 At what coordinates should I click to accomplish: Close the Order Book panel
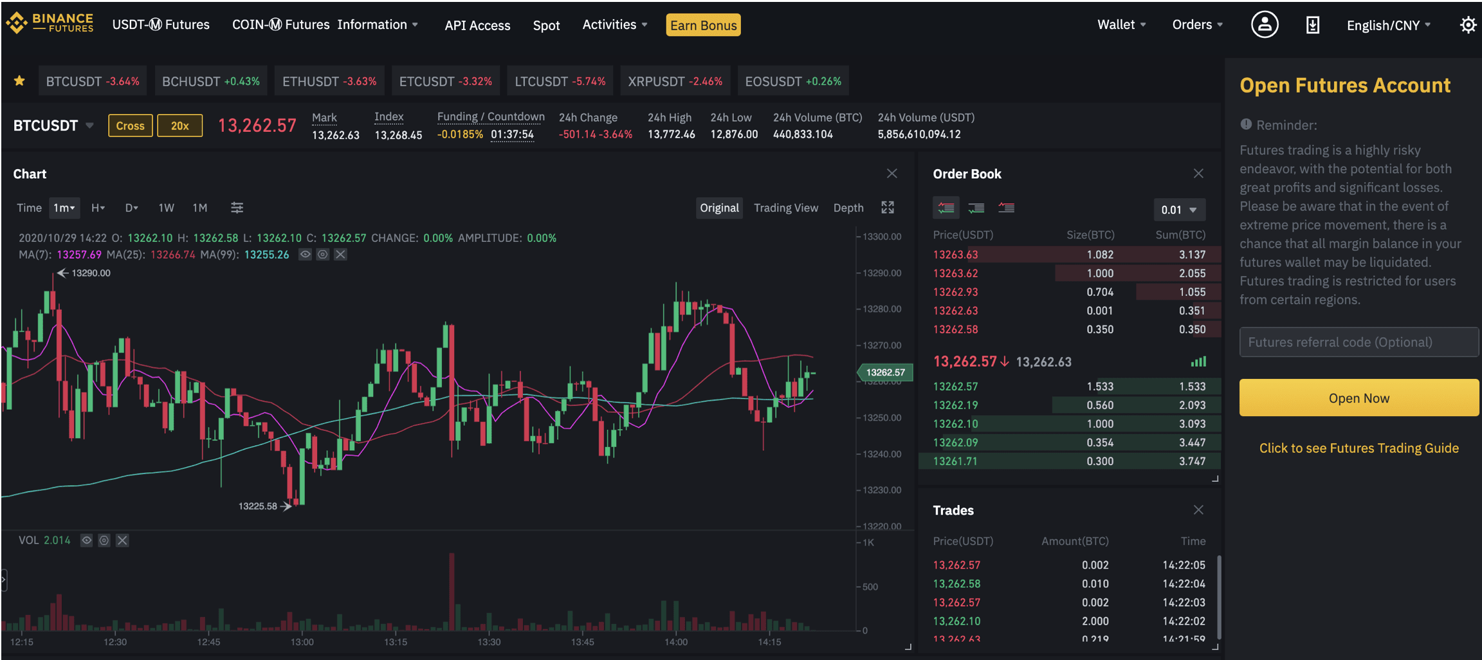1198,173
